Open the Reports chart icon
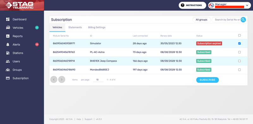This screenshot has height=124, width=253. tap(8, 36)
